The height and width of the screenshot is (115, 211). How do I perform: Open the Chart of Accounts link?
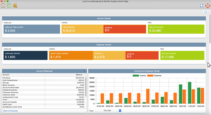(10, 111)
